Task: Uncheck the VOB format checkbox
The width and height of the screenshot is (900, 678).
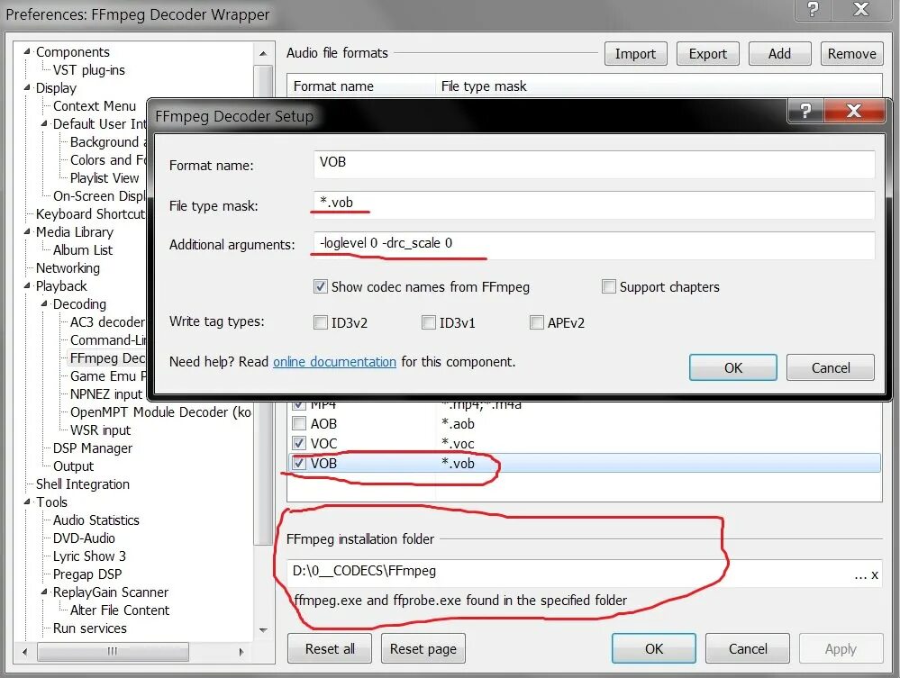Action: [x=299, y=463]
